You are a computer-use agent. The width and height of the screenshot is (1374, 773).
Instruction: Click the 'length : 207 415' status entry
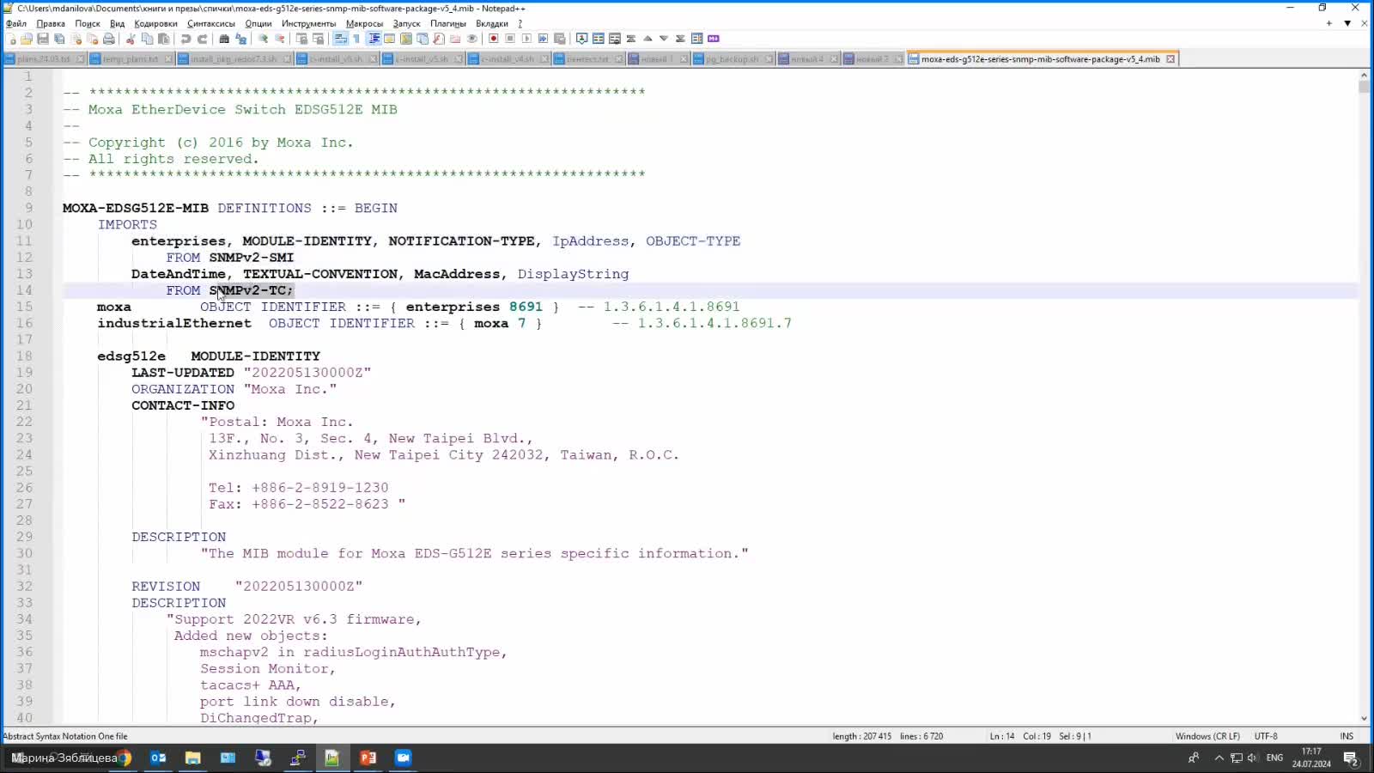861,736
